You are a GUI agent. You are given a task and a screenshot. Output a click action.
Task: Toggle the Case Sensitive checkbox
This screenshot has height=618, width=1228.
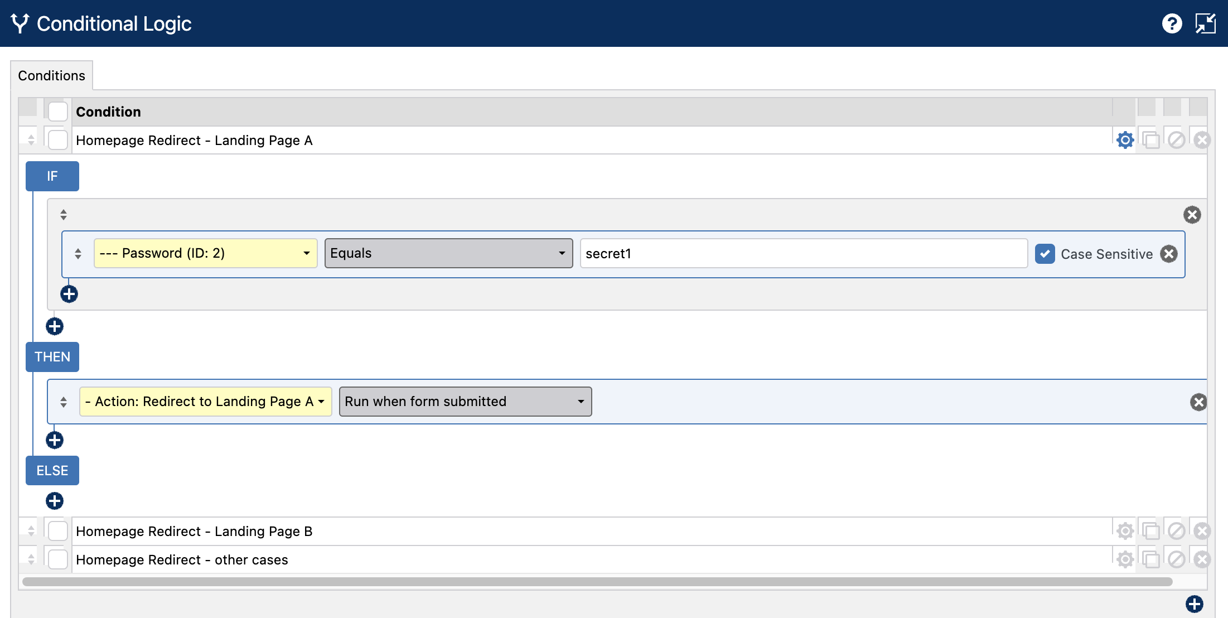[x=1045, y=254]
